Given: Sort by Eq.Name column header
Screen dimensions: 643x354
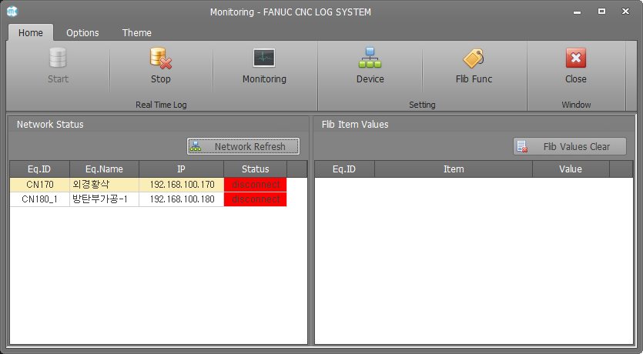Looking at the screenshot, I should 104,169.
